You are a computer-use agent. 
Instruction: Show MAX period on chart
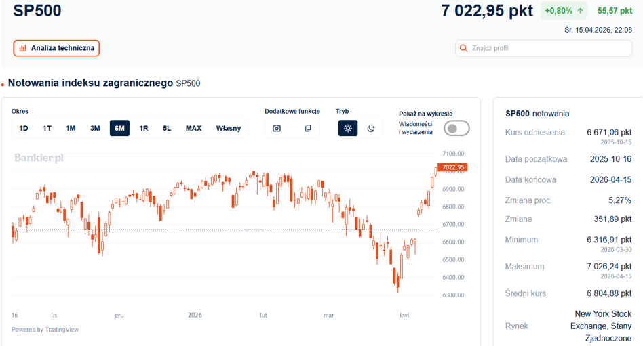click(193, 128)
